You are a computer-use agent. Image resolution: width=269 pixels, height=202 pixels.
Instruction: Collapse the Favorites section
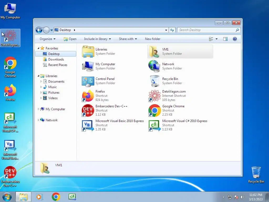tap(38, 48)
